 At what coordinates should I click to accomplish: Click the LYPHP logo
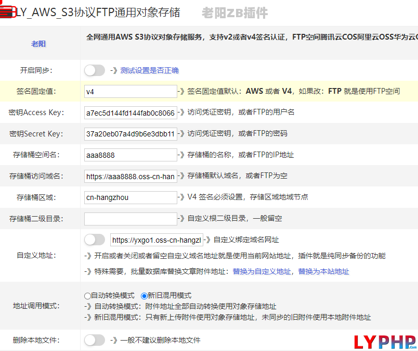click(x=385, y=341)
